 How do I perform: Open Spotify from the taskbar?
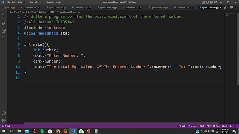tap(42, 131)
